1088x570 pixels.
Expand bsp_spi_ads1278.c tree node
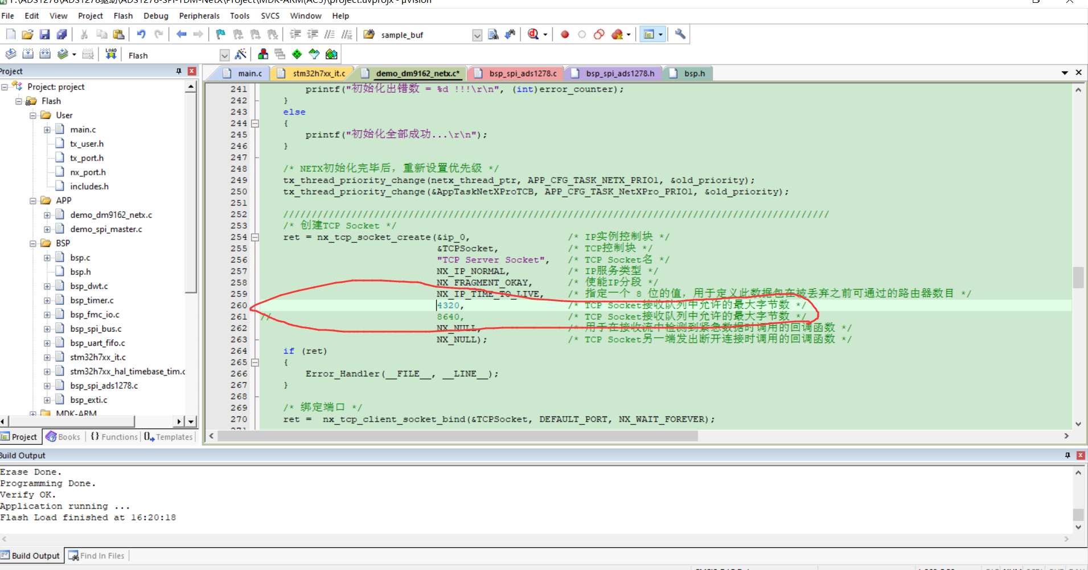coord(47,386)
